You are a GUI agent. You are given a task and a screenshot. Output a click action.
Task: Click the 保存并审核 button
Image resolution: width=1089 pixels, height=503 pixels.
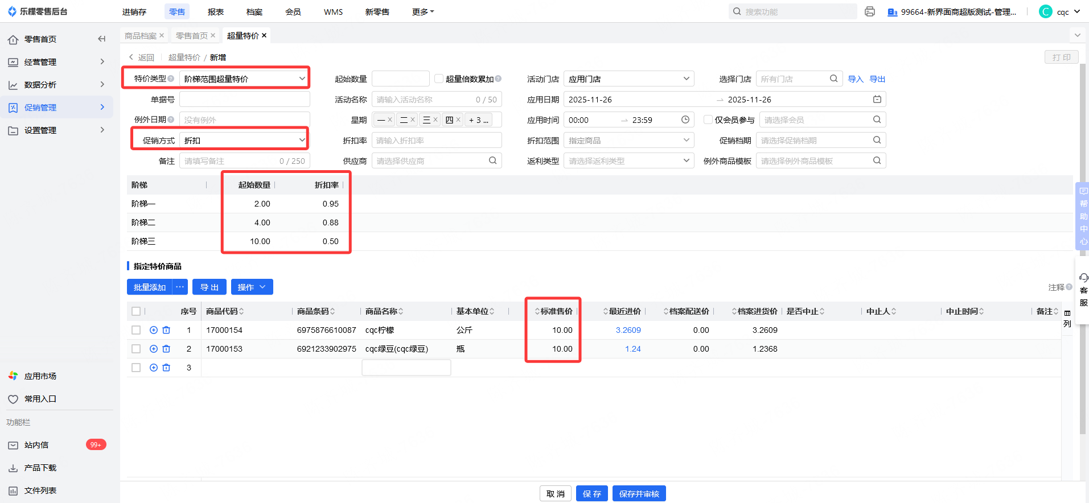[x=639, y=493]
